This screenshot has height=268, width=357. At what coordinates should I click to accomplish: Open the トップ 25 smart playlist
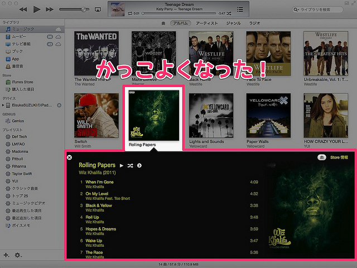32,196
